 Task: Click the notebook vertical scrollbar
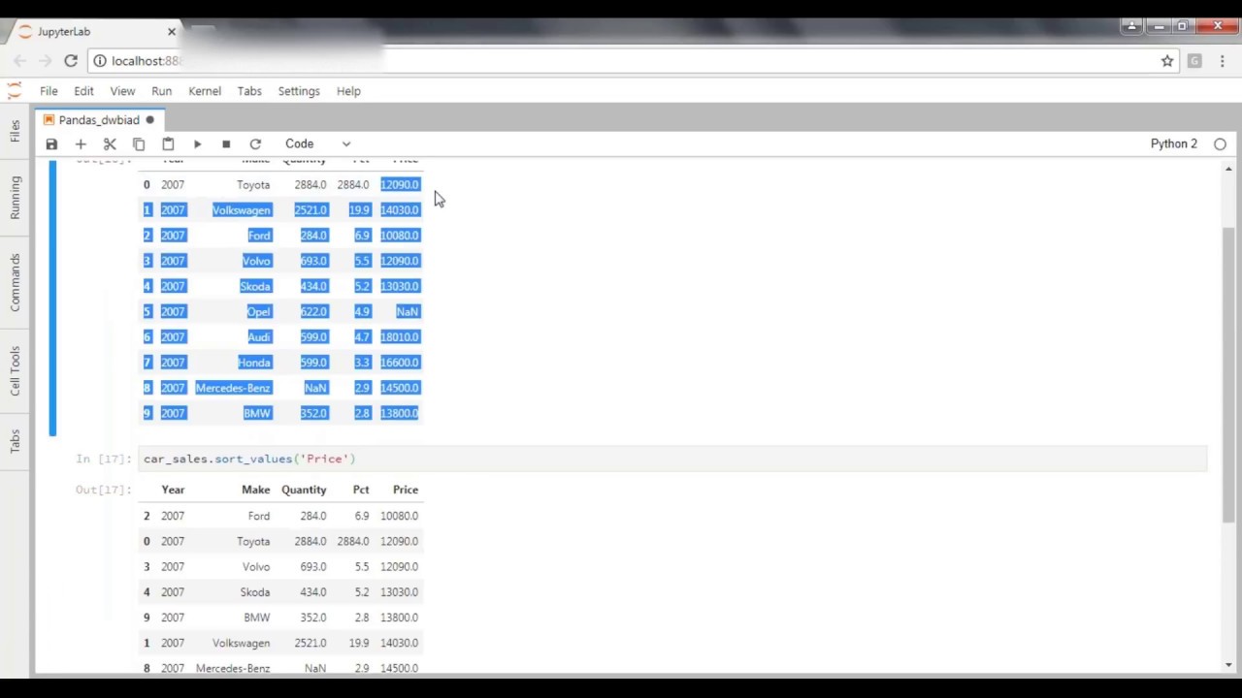coord(1228,373)
